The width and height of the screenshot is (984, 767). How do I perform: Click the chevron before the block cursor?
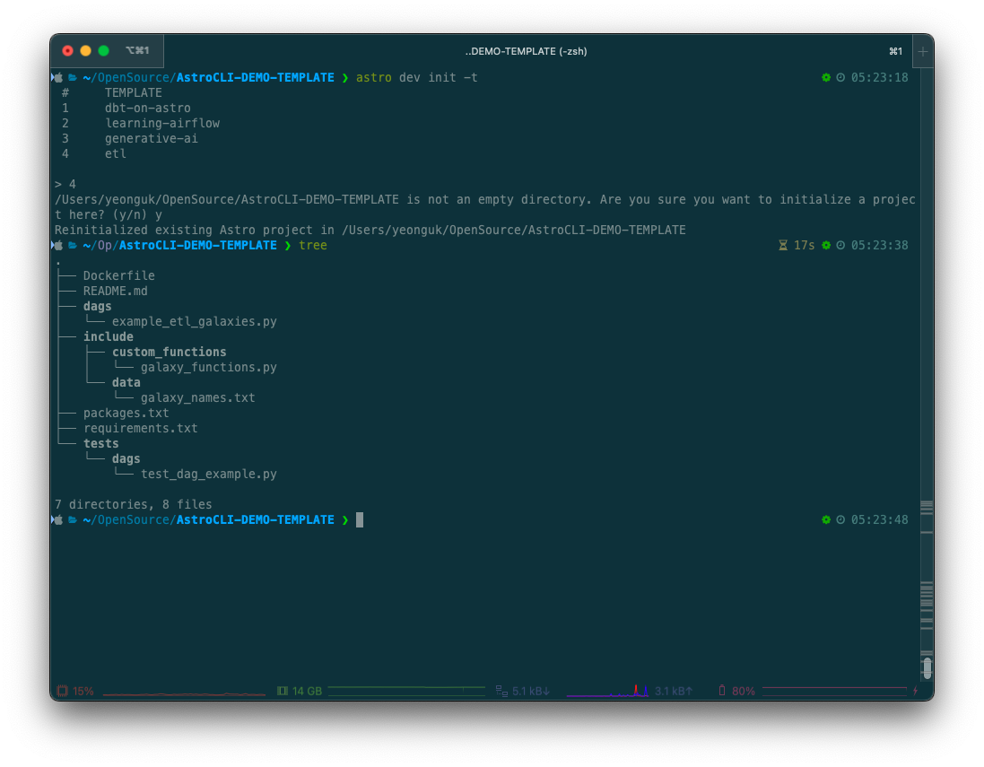[345, 519]
